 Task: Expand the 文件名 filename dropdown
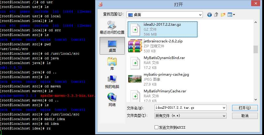tap(224, 108)
